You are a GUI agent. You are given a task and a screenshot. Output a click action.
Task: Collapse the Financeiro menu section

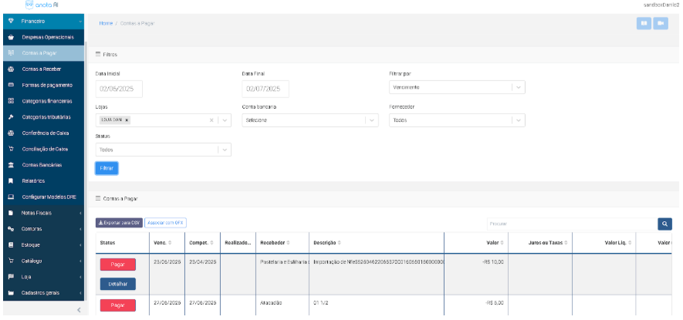tap(80, 22)
